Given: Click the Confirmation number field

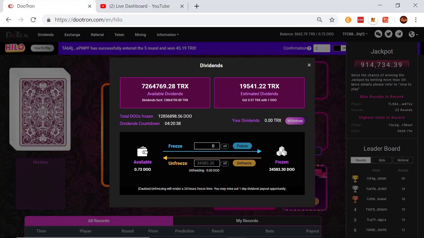Looking at the screenshot, I should (322, 48).
